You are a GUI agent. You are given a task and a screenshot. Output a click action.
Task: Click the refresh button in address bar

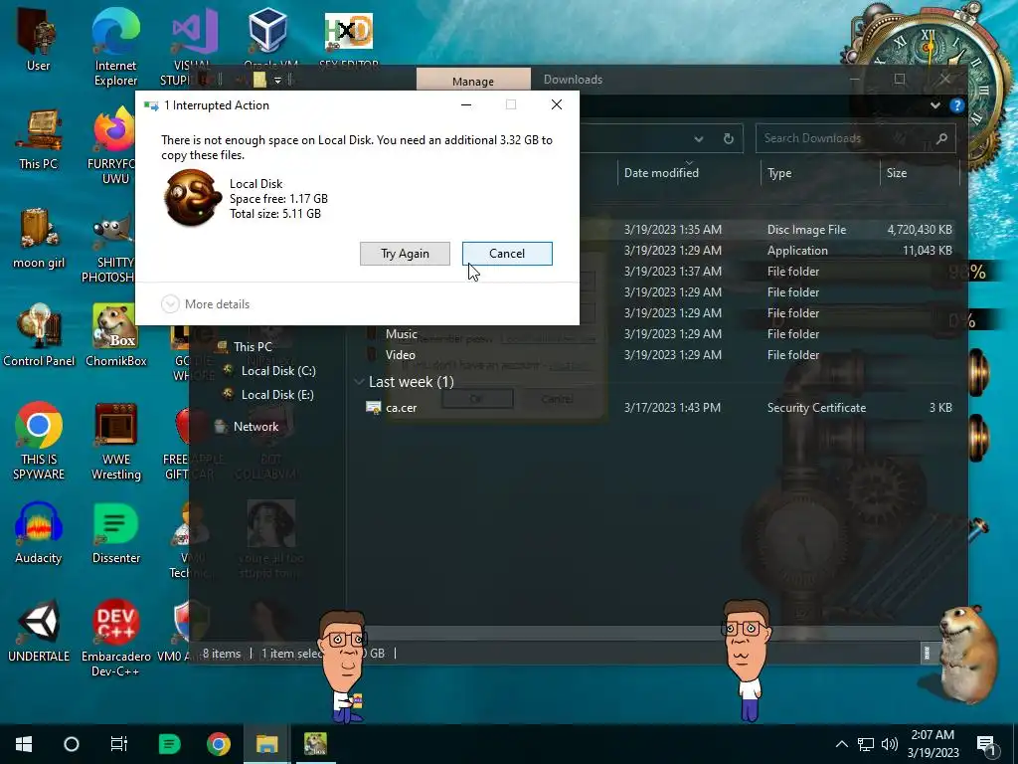729,138
